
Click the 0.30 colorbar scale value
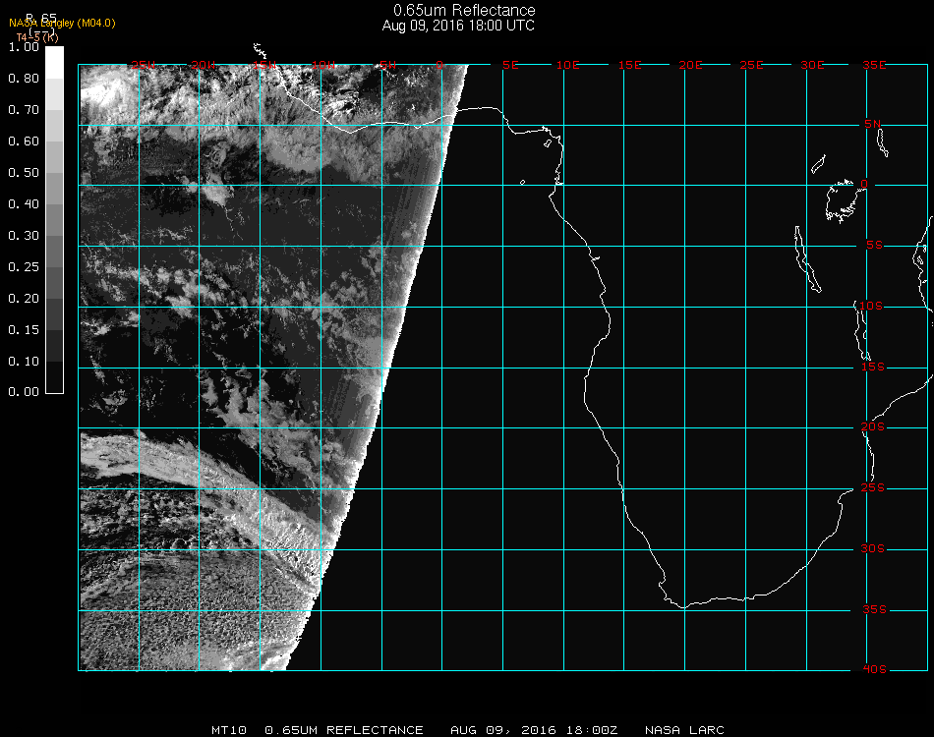24,237
